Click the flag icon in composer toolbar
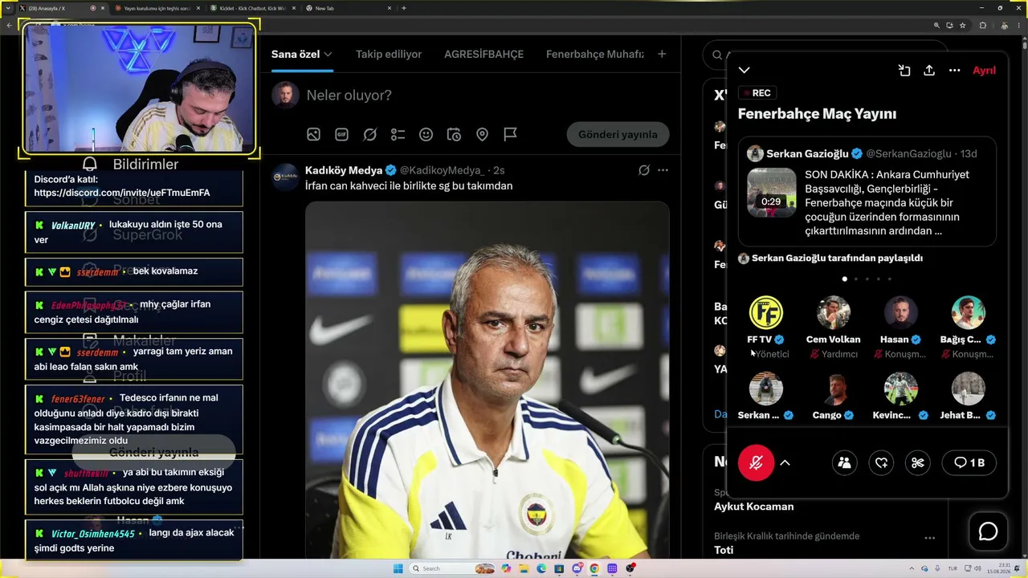The width and height of the screenshot is (1028, 578). click(510, 135)
